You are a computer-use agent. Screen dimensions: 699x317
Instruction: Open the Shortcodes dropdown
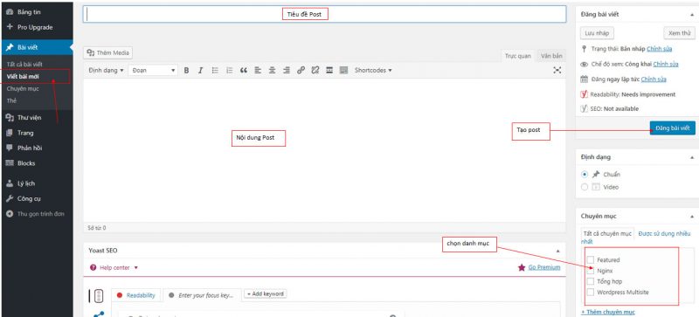[373, 70]
